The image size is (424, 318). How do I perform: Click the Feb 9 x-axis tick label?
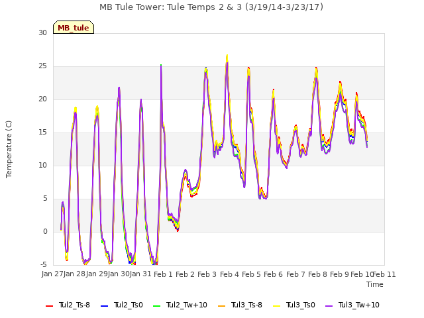point(339,274)
